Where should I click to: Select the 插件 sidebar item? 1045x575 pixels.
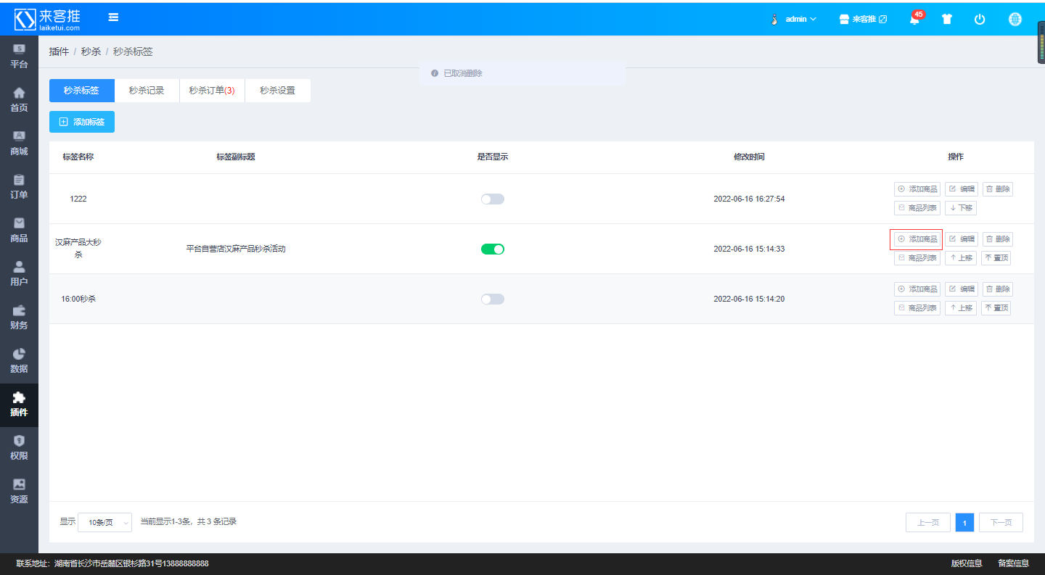pos(19,405)
